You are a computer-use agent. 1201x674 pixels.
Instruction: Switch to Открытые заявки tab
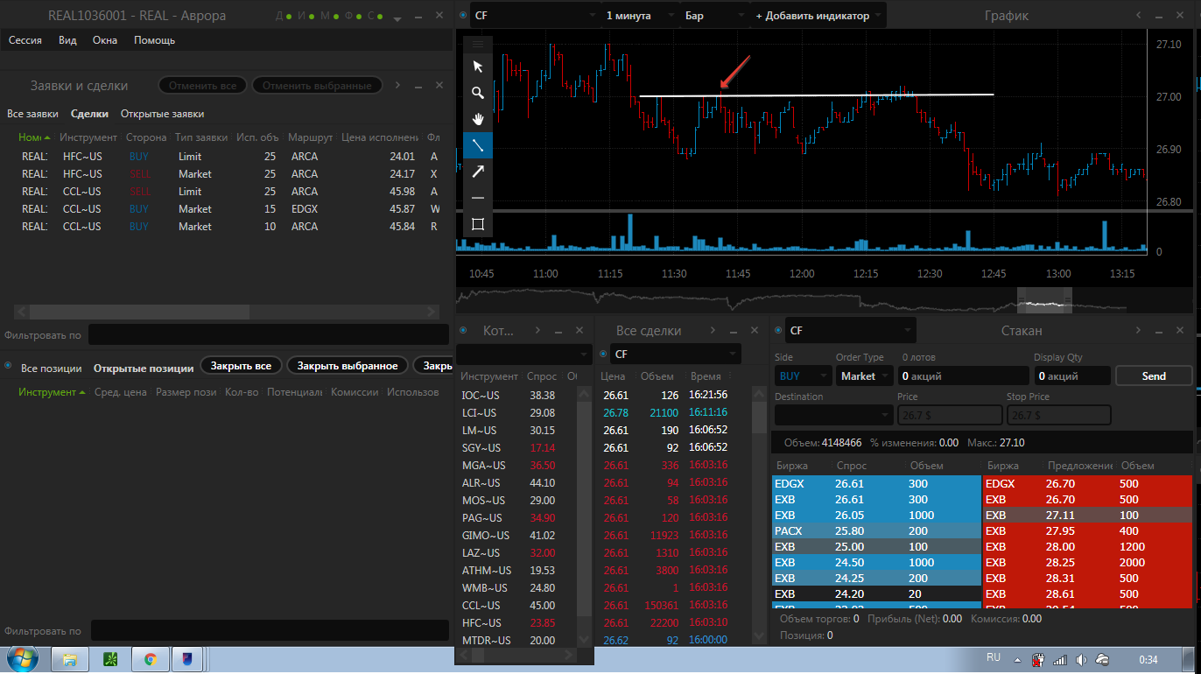pos(162,114)
